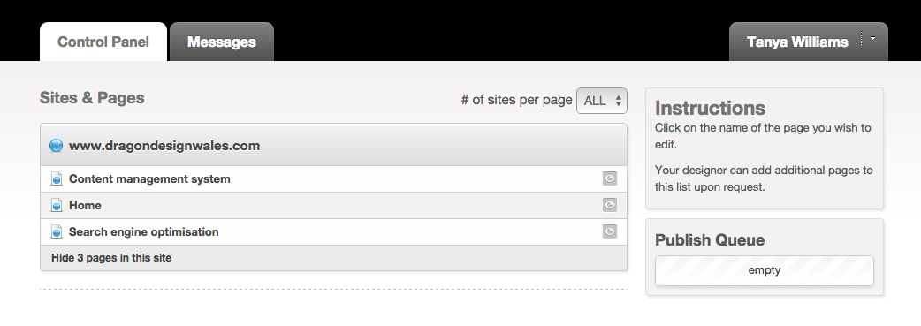Click the page icon next to Search engine optimisation
The height and width of the screenshot is (326, 921).
pyautogui.click(x=57, y=231)
